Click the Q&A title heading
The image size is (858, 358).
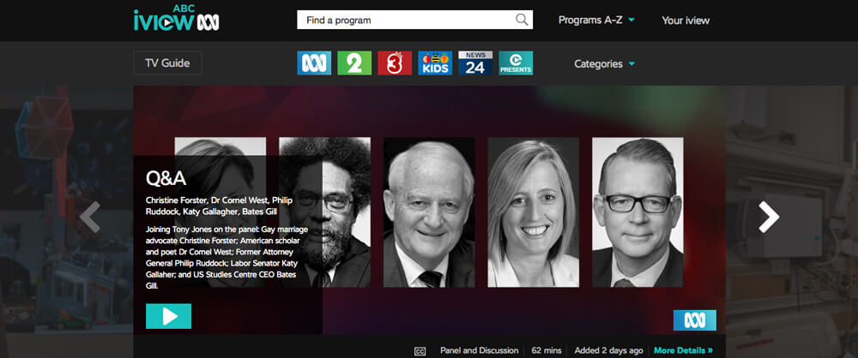tap(166, 178)
